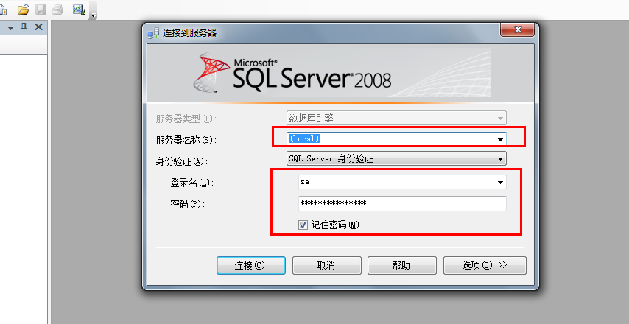Toggle the 记住密码 checkbox
Image resolution: width=629 pixels, height=324 pixels.
point(303,225)
